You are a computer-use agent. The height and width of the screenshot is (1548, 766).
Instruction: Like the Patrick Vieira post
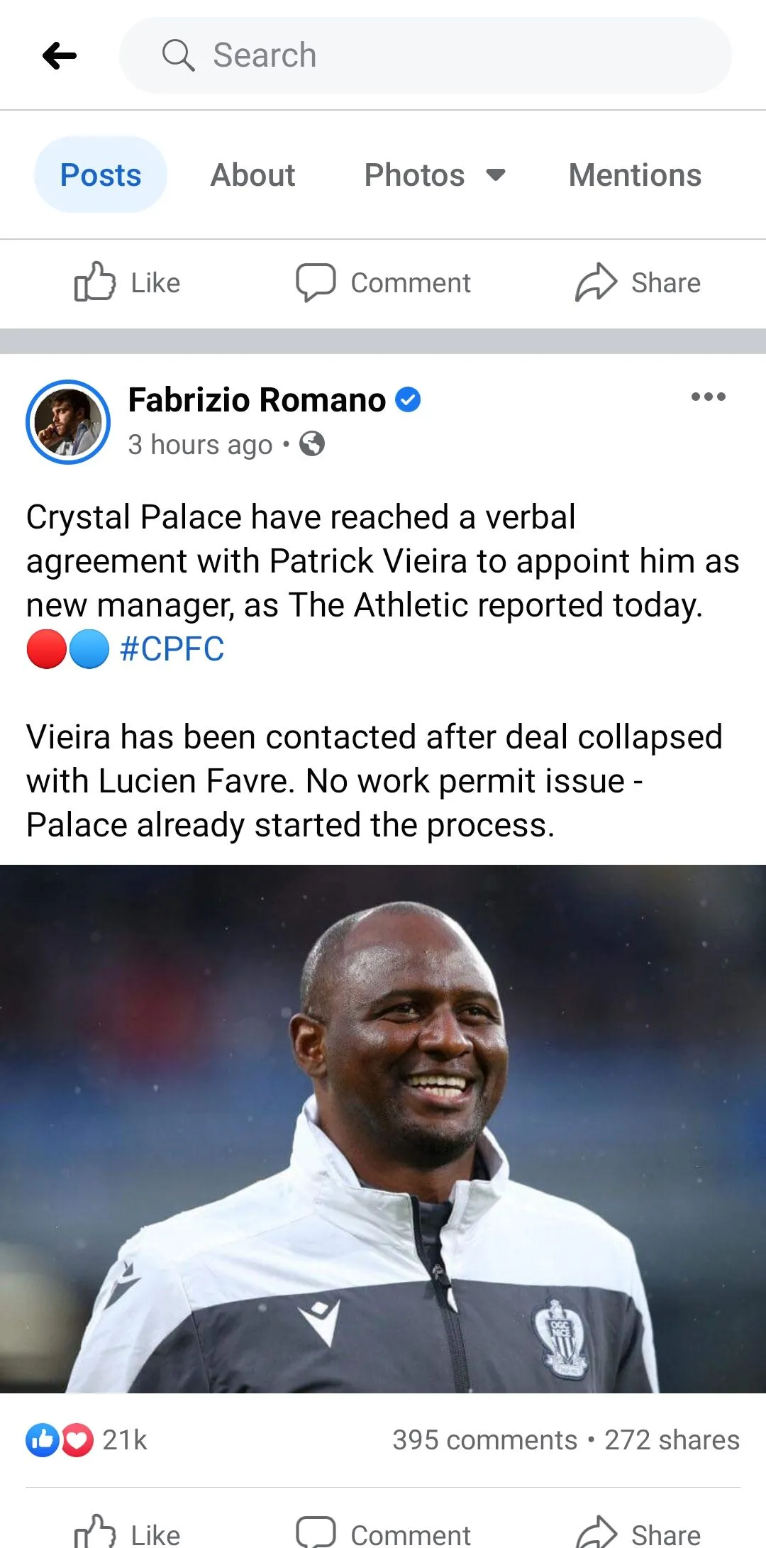point(128,1532)
